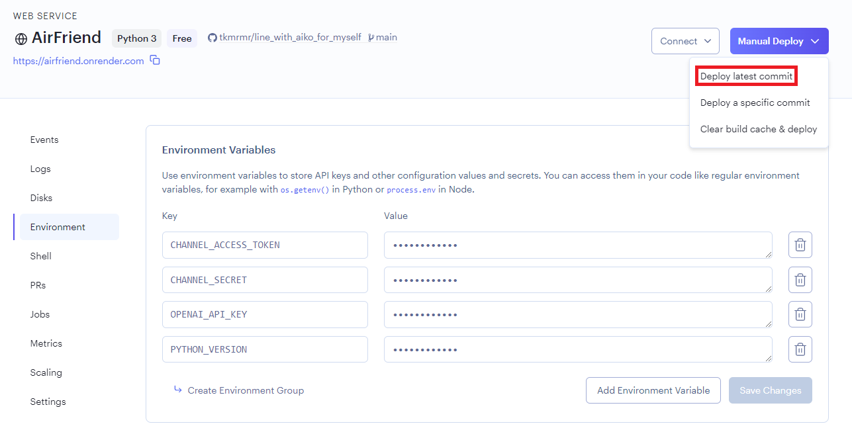Click the PYTHON_VERSION value field
The width and height of the screenshot is (852, 432).
click(578, 349)
